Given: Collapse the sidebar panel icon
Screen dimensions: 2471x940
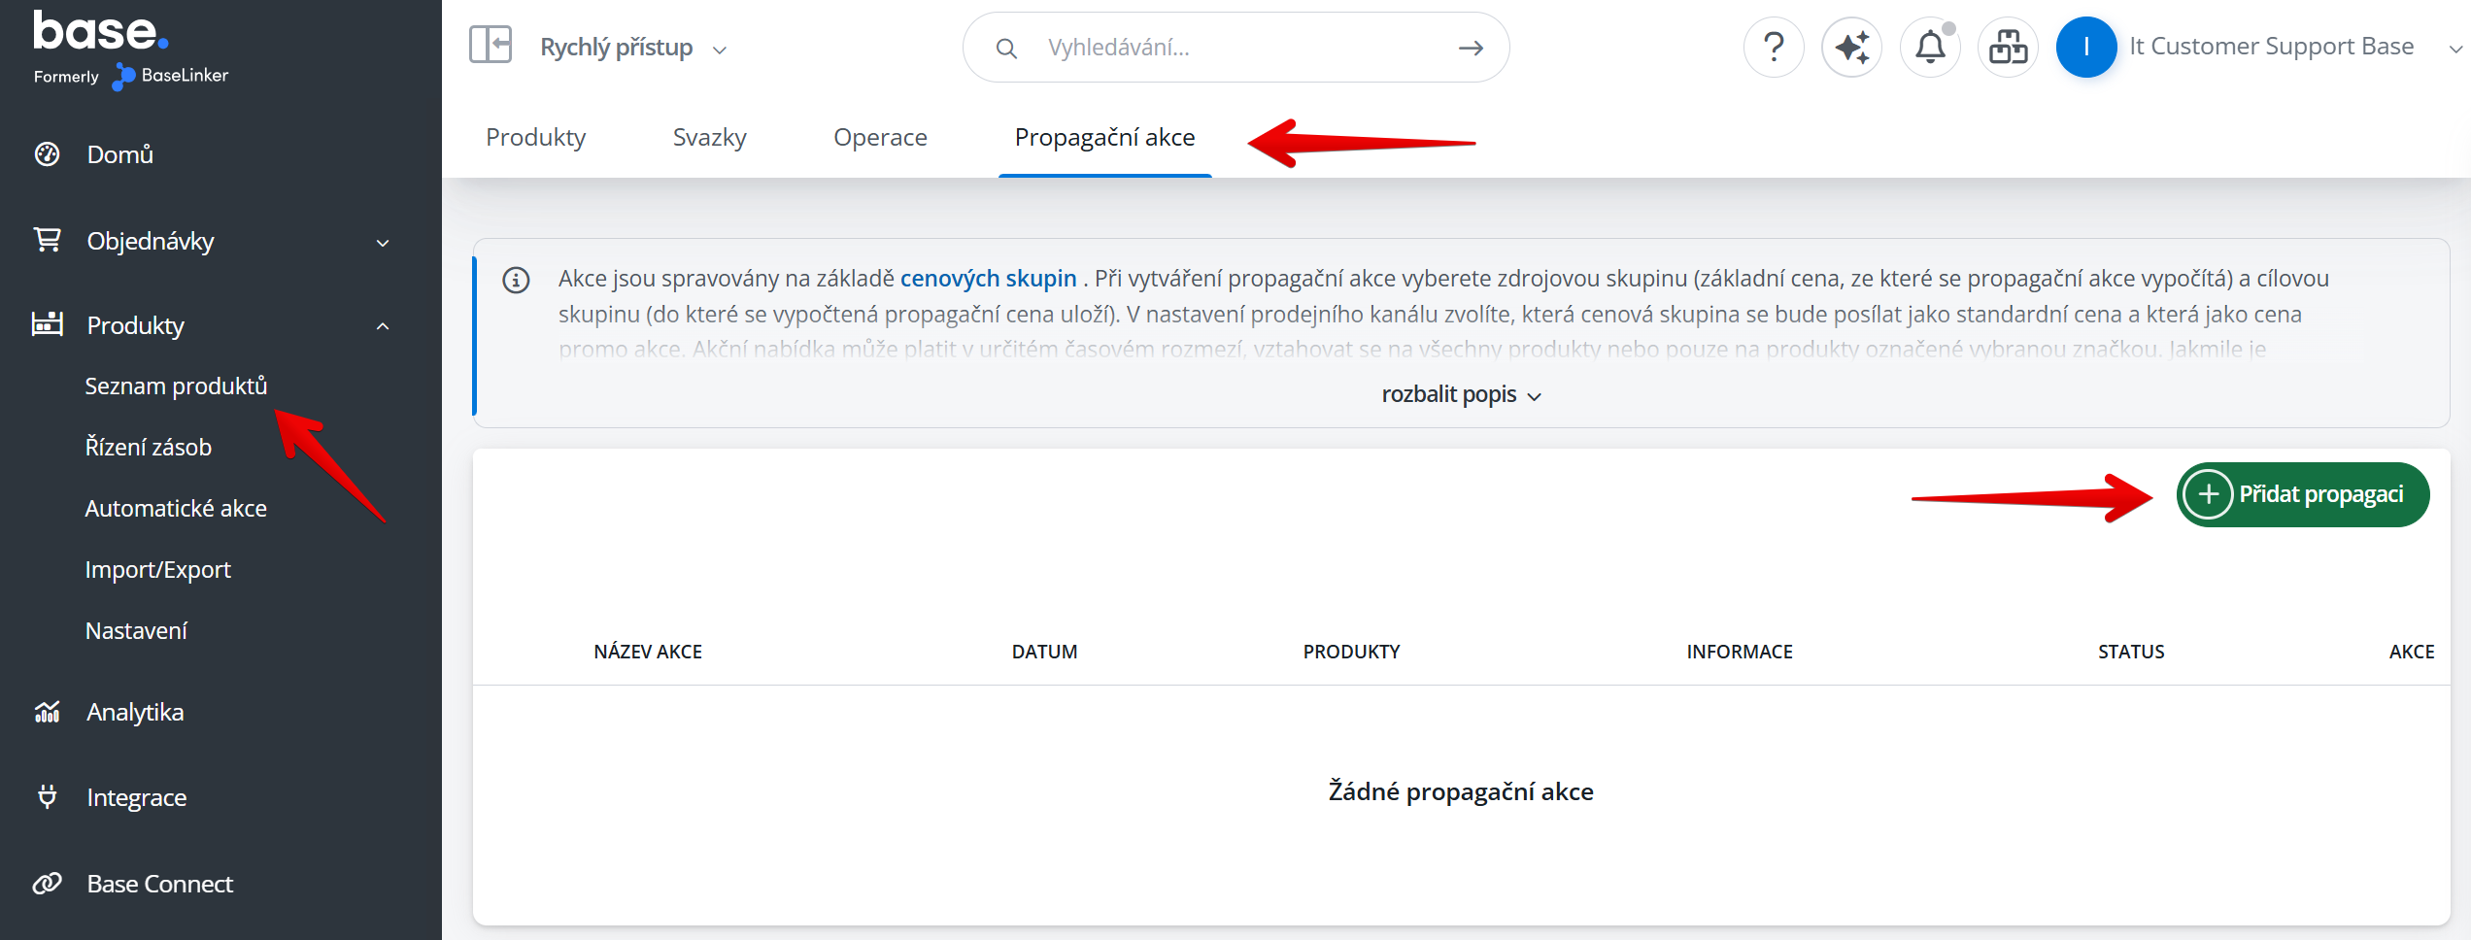Looking at the screenshot, I should 491,46.
